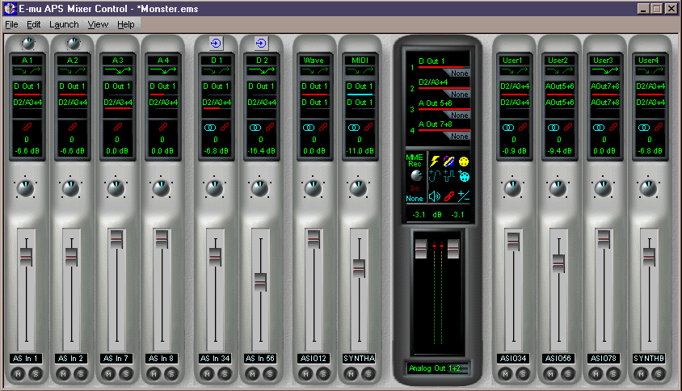Click the AS In 56 channel name label
Screen dimensions: 682x391
(260, 359)
